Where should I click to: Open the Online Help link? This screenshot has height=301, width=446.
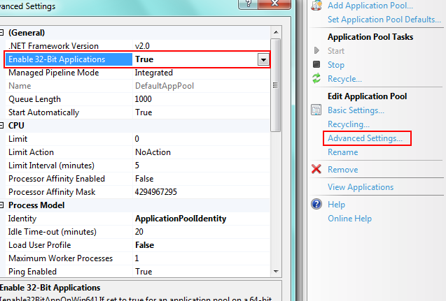tap(349, 219)
